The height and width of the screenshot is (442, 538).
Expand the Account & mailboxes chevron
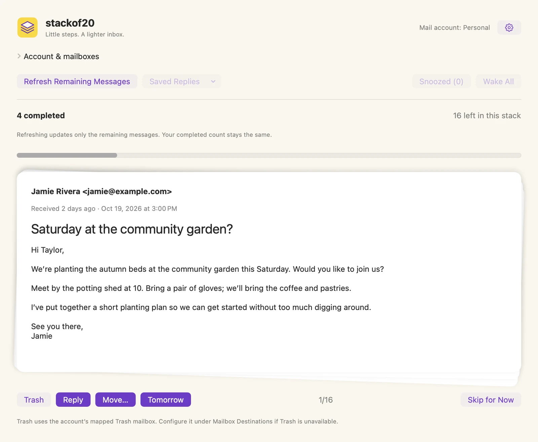(x=19, y=56)
